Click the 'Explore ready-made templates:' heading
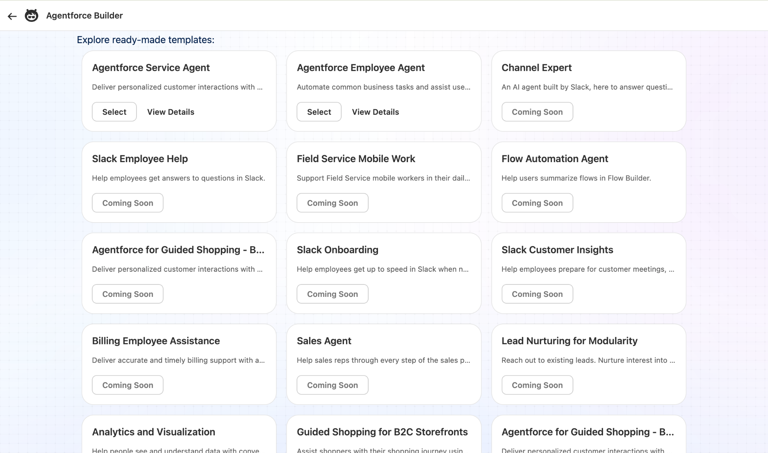 click(145, 40)
